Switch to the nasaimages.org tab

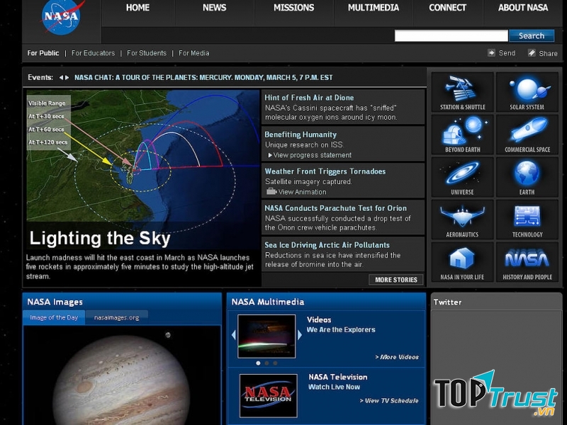pyautogui.click(x=116, y=317)
